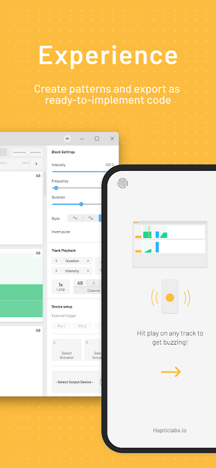Open the M user avatar in title bar

coord(67,139)
